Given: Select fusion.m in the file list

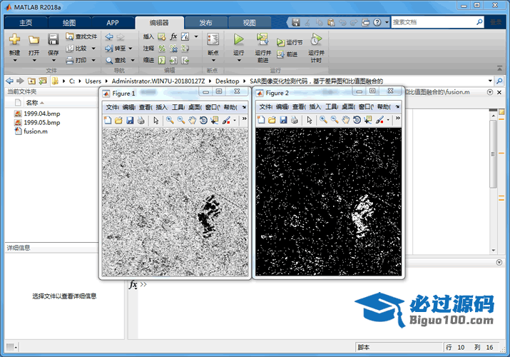Looking at the screenshot, I should (36, 131).
